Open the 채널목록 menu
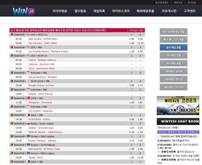The image size is (202, 165). (99, 11)
